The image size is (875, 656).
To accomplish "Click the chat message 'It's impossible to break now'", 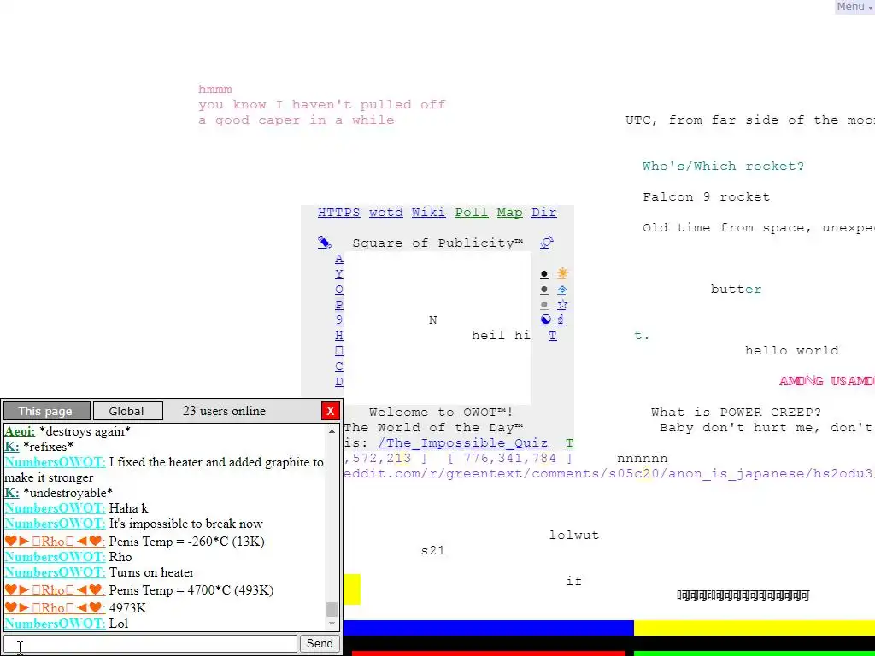I will pyautogui.click(x=185, y=524).
